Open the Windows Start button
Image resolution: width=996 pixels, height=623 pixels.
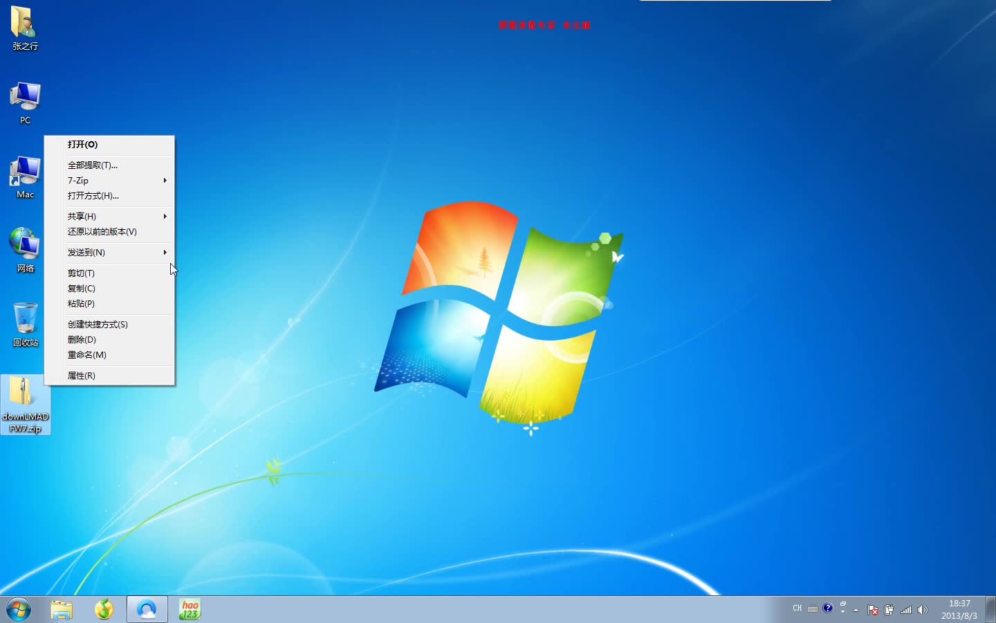pos(19,610)
